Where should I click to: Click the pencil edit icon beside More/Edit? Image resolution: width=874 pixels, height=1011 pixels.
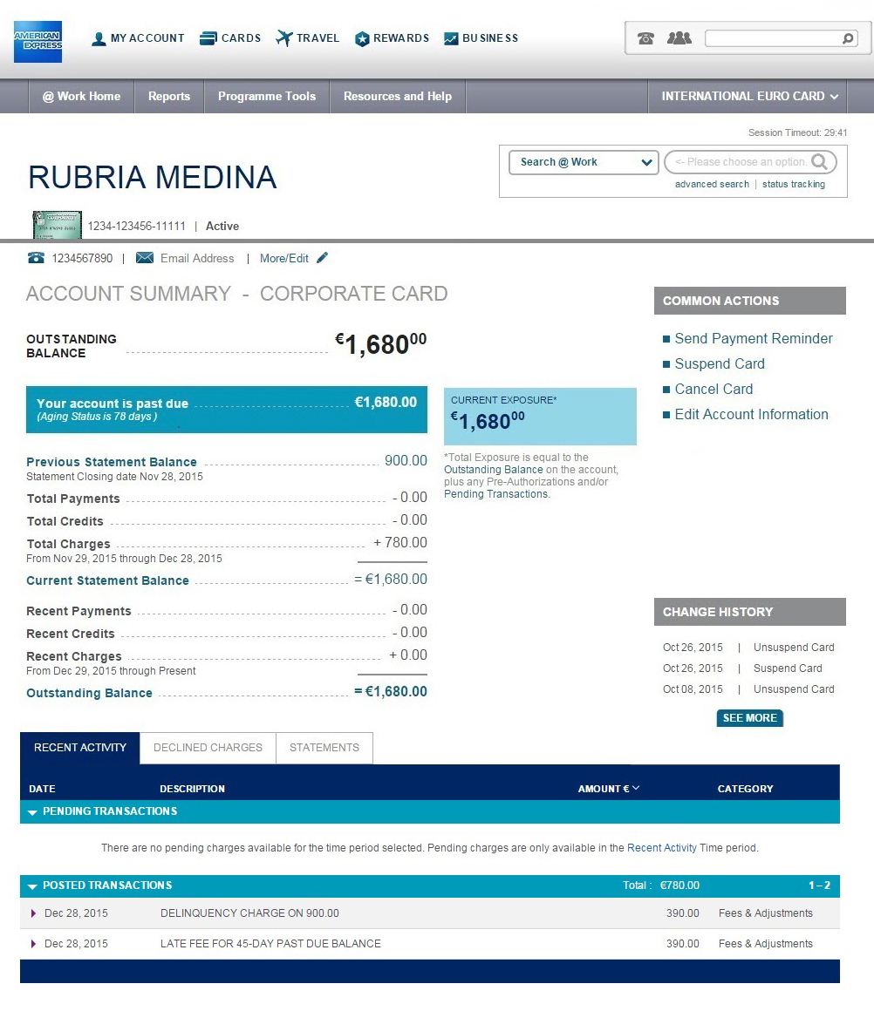323,258
